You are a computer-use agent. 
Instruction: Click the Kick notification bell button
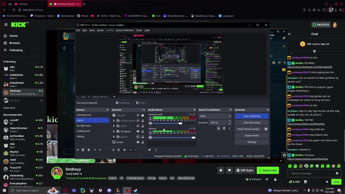221,170
